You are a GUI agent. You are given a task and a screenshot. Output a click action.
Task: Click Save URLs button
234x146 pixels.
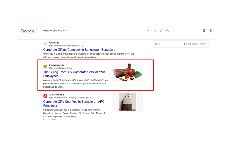pos(190,44)
